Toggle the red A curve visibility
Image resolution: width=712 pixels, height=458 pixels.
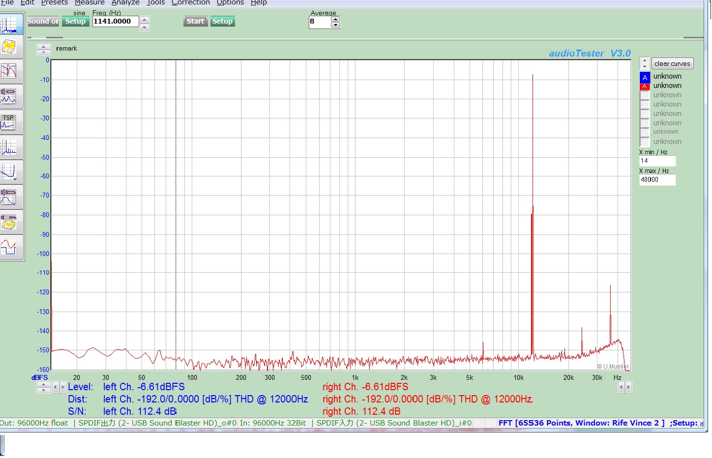pos(645,86)
